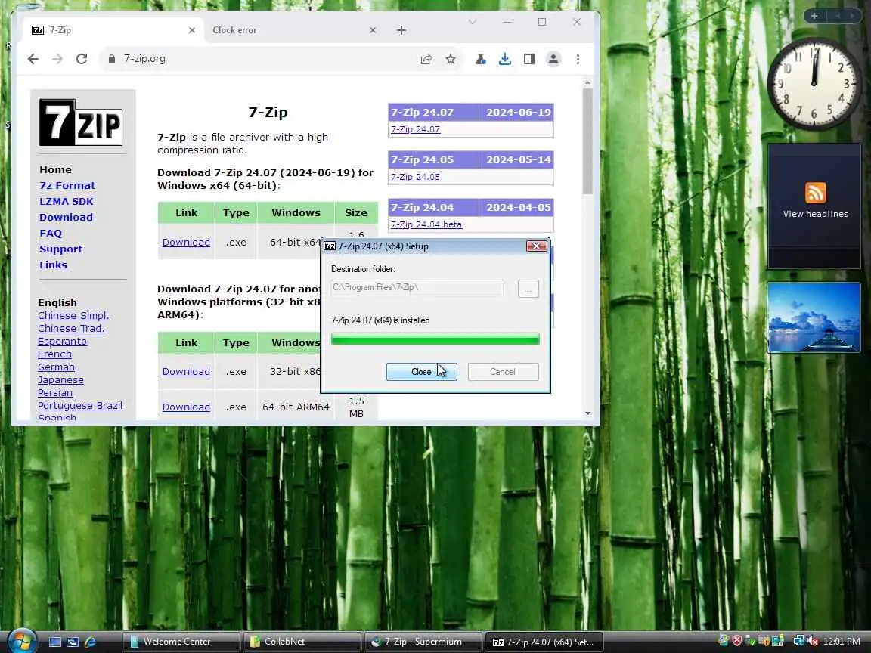The width and height of the screenshot is (871, 653).
Task: Click Download link for 32-bit x86 exe
Action: [x=186, y=372]
